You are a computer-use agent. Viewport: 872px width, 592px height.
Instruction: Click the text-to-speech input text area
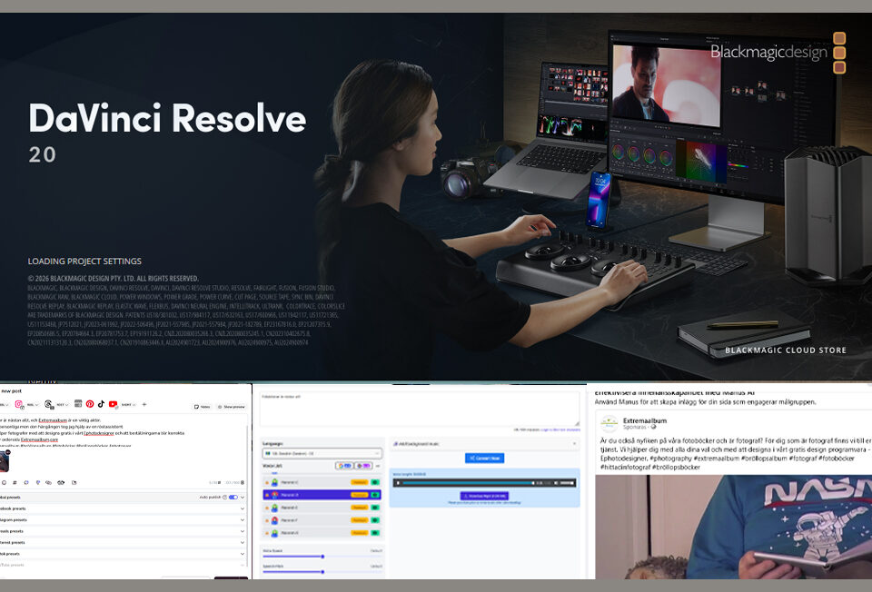pyautogui.click(x=419, y=407)
